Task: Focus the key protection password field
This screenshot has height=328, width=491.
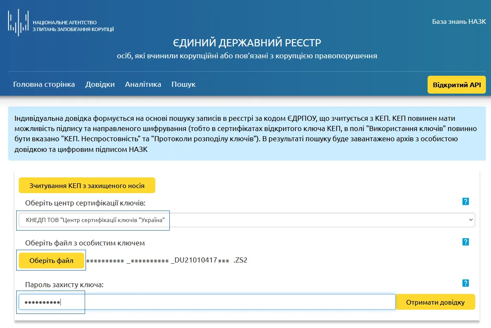Action: pyautogui.click(x=207, y=302)
